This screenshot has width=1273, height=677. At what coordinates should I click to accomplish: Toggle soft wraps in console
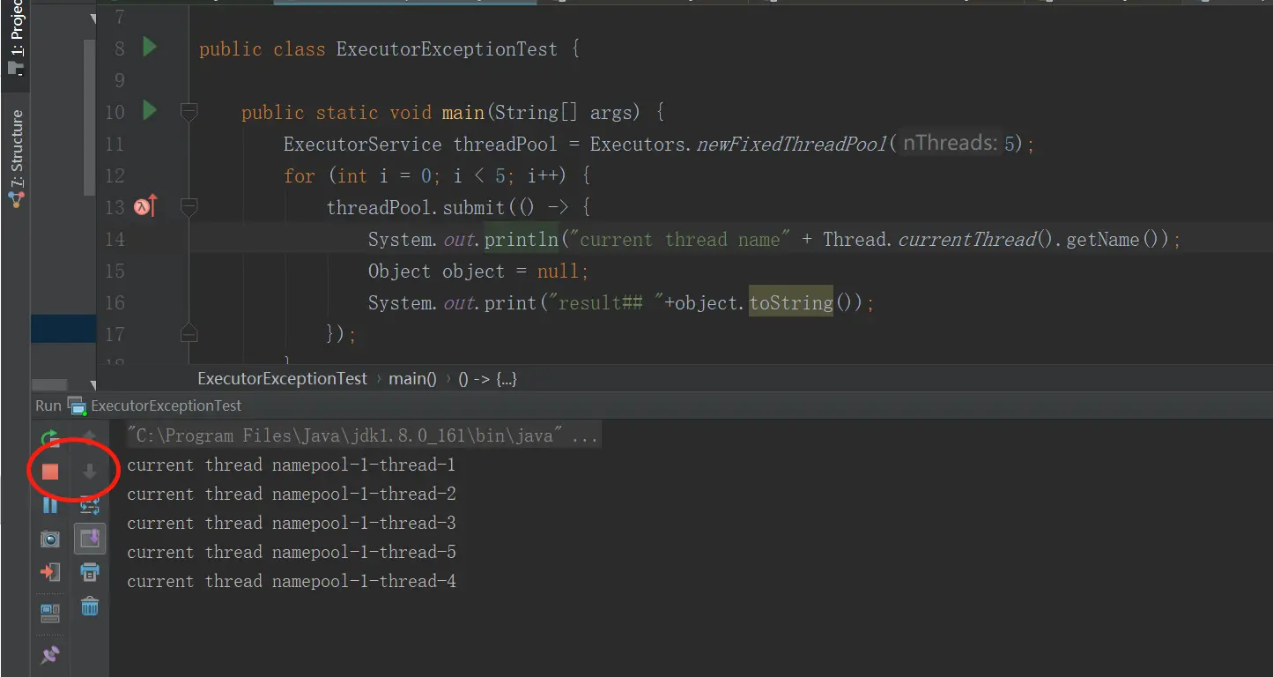pos(89,505)
